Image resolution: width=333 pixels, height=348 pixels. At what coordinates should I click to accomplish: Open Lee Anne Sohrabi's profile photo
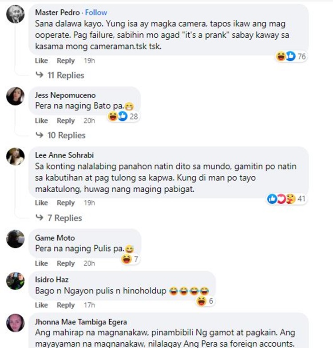(15, 156)
